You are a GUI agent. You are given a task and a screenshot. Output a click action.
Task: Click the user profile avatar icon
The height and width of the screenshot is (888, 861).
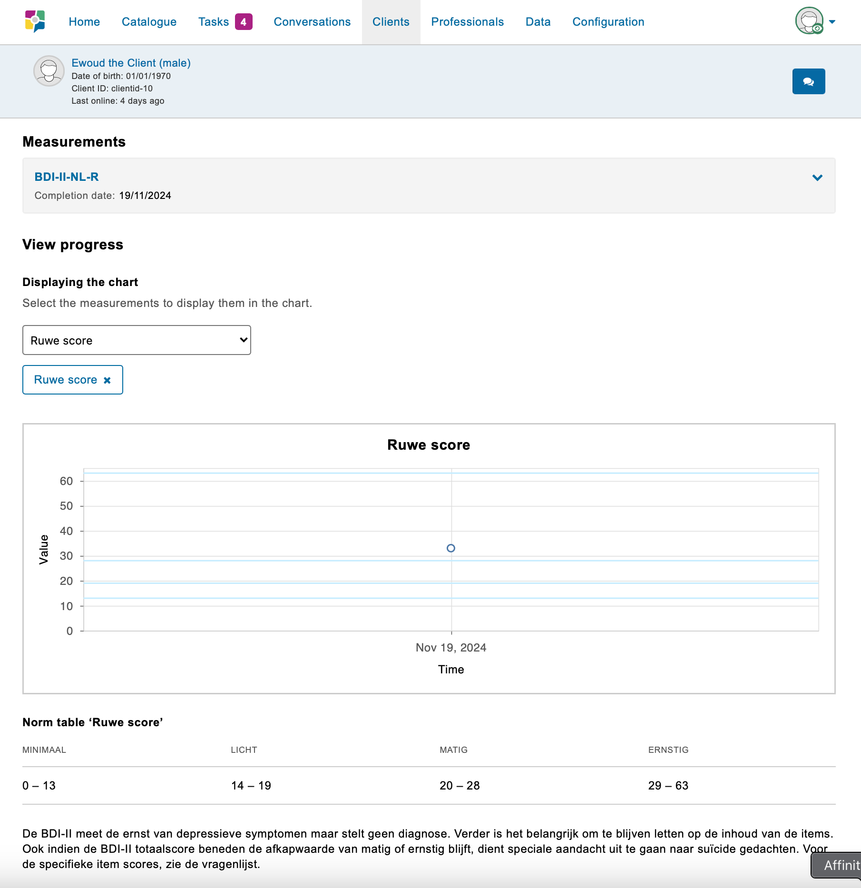(809, 21)
